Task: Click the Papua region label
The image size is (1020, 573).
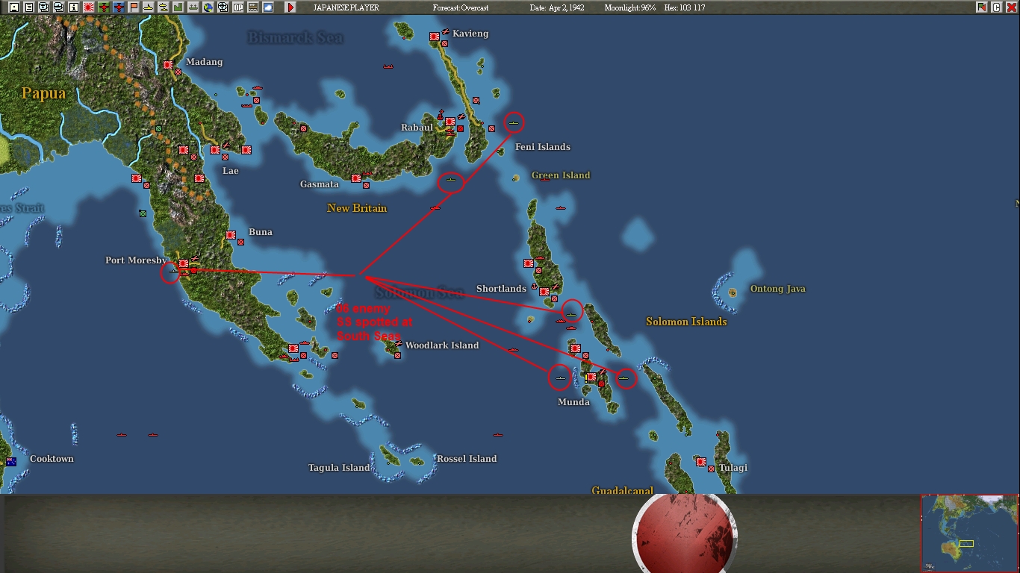Action: coord(43,93)
